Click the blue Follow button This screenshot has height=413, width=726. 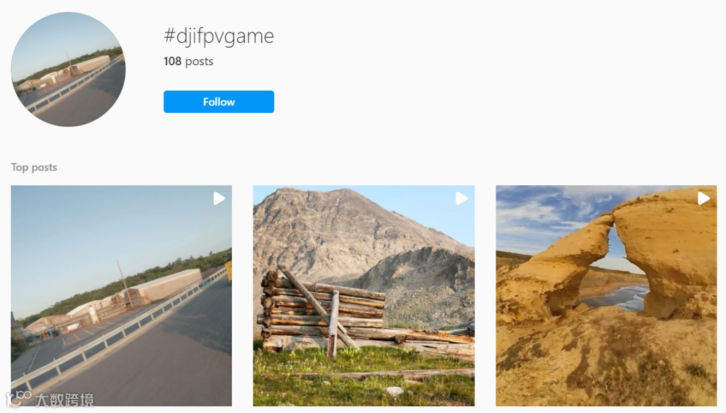click(218, 102)
